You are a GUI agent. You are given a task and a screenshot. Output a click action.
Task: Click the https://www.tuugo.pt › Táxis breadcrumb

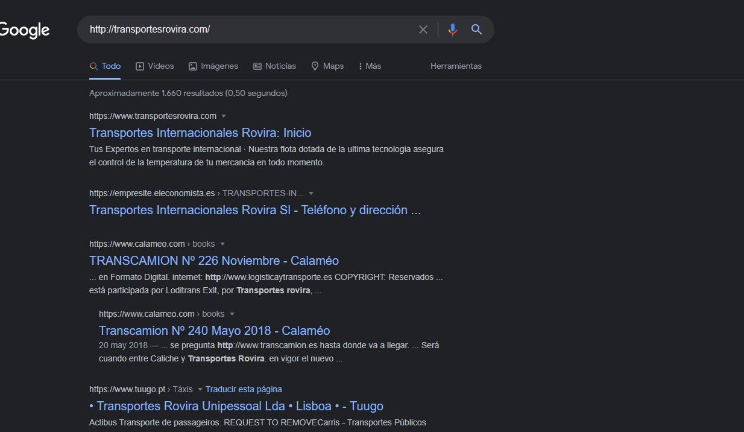tap(141, 390)
